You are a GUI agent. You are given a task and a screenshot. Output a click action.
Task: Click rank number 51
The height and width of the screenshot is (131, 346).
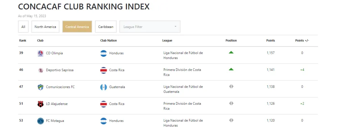click(x=21, y=103)
